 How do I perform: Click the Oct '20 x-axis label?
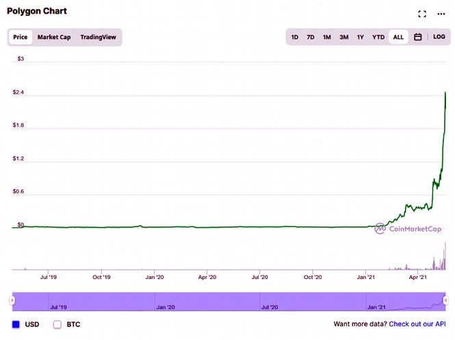pos(313,277)
